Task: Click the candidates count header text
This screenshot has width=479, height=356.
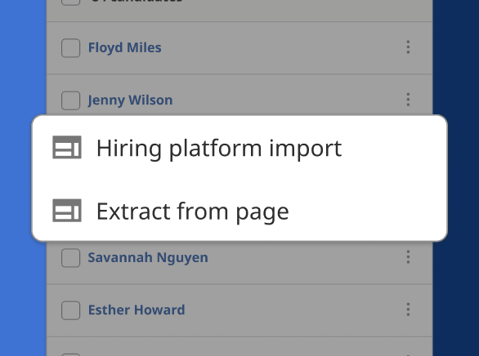Action: point(137,2)
